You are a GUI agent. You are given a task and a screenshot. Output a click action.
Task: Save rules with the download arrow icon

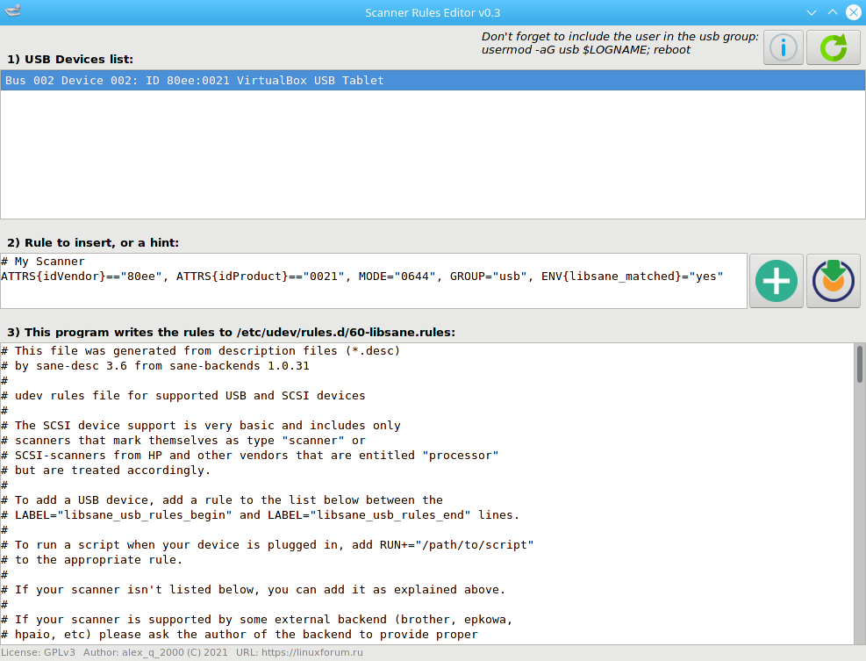coord(833,281)
